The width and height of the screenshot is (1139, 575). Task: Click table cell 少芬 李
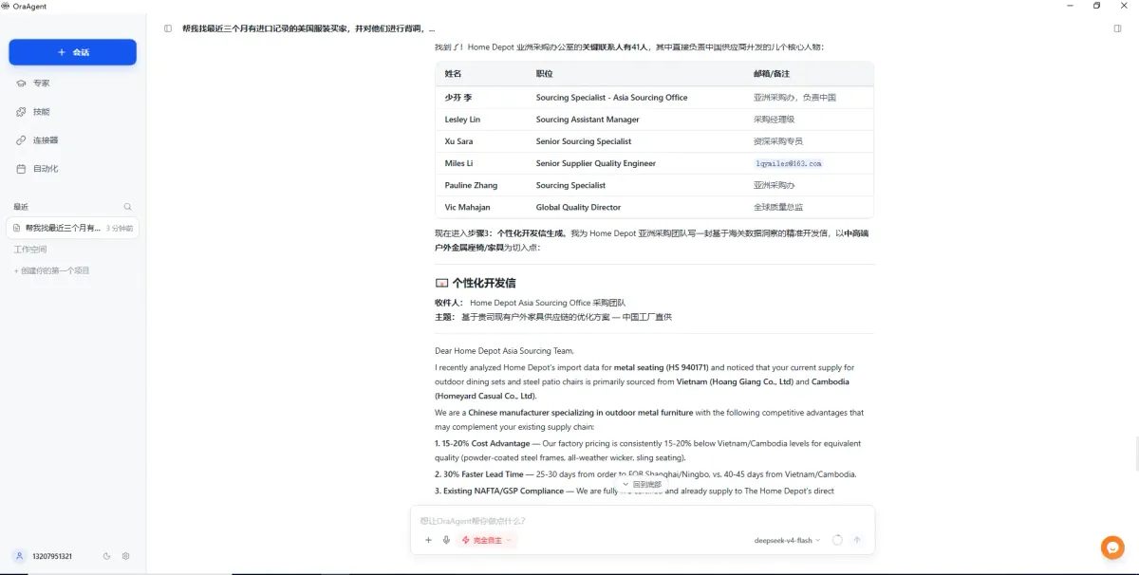tap(458, 98)
